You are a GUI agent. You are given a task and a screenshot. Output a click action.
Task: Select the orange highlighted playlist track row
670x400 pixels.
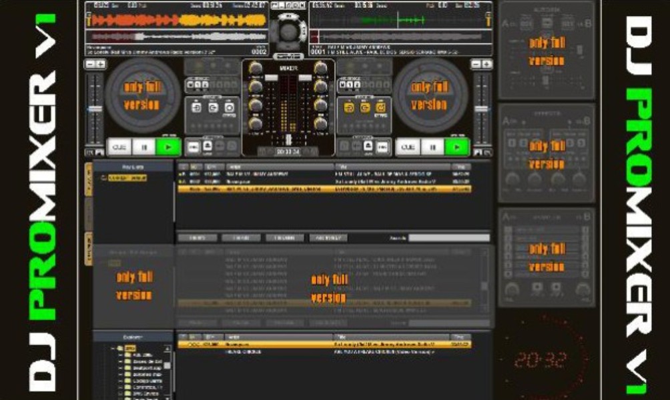[x=325, y=189]
